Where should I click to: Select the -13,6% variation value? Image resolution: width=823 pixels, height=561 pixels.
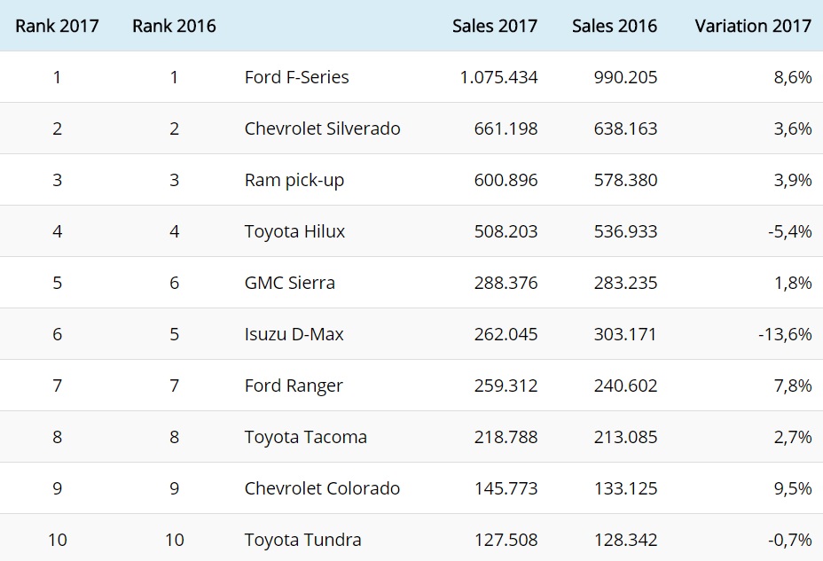(785, 334)
